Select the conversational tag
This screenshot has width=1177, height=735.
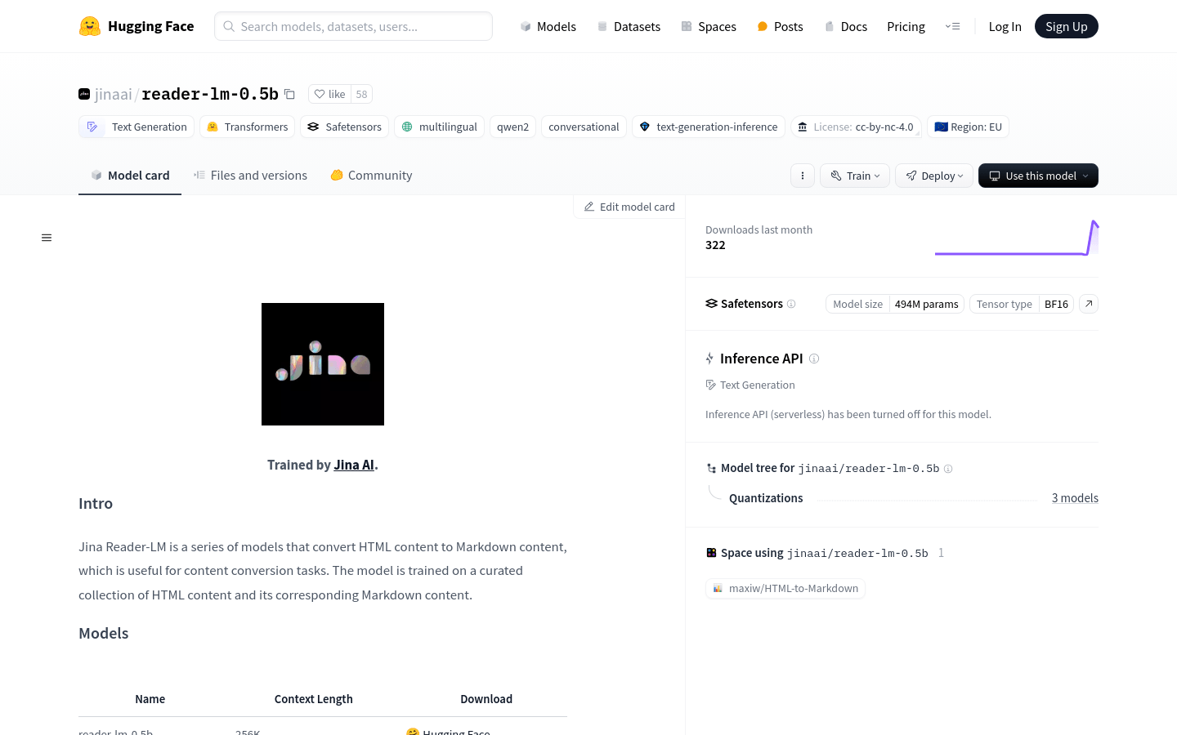point(584,127)
